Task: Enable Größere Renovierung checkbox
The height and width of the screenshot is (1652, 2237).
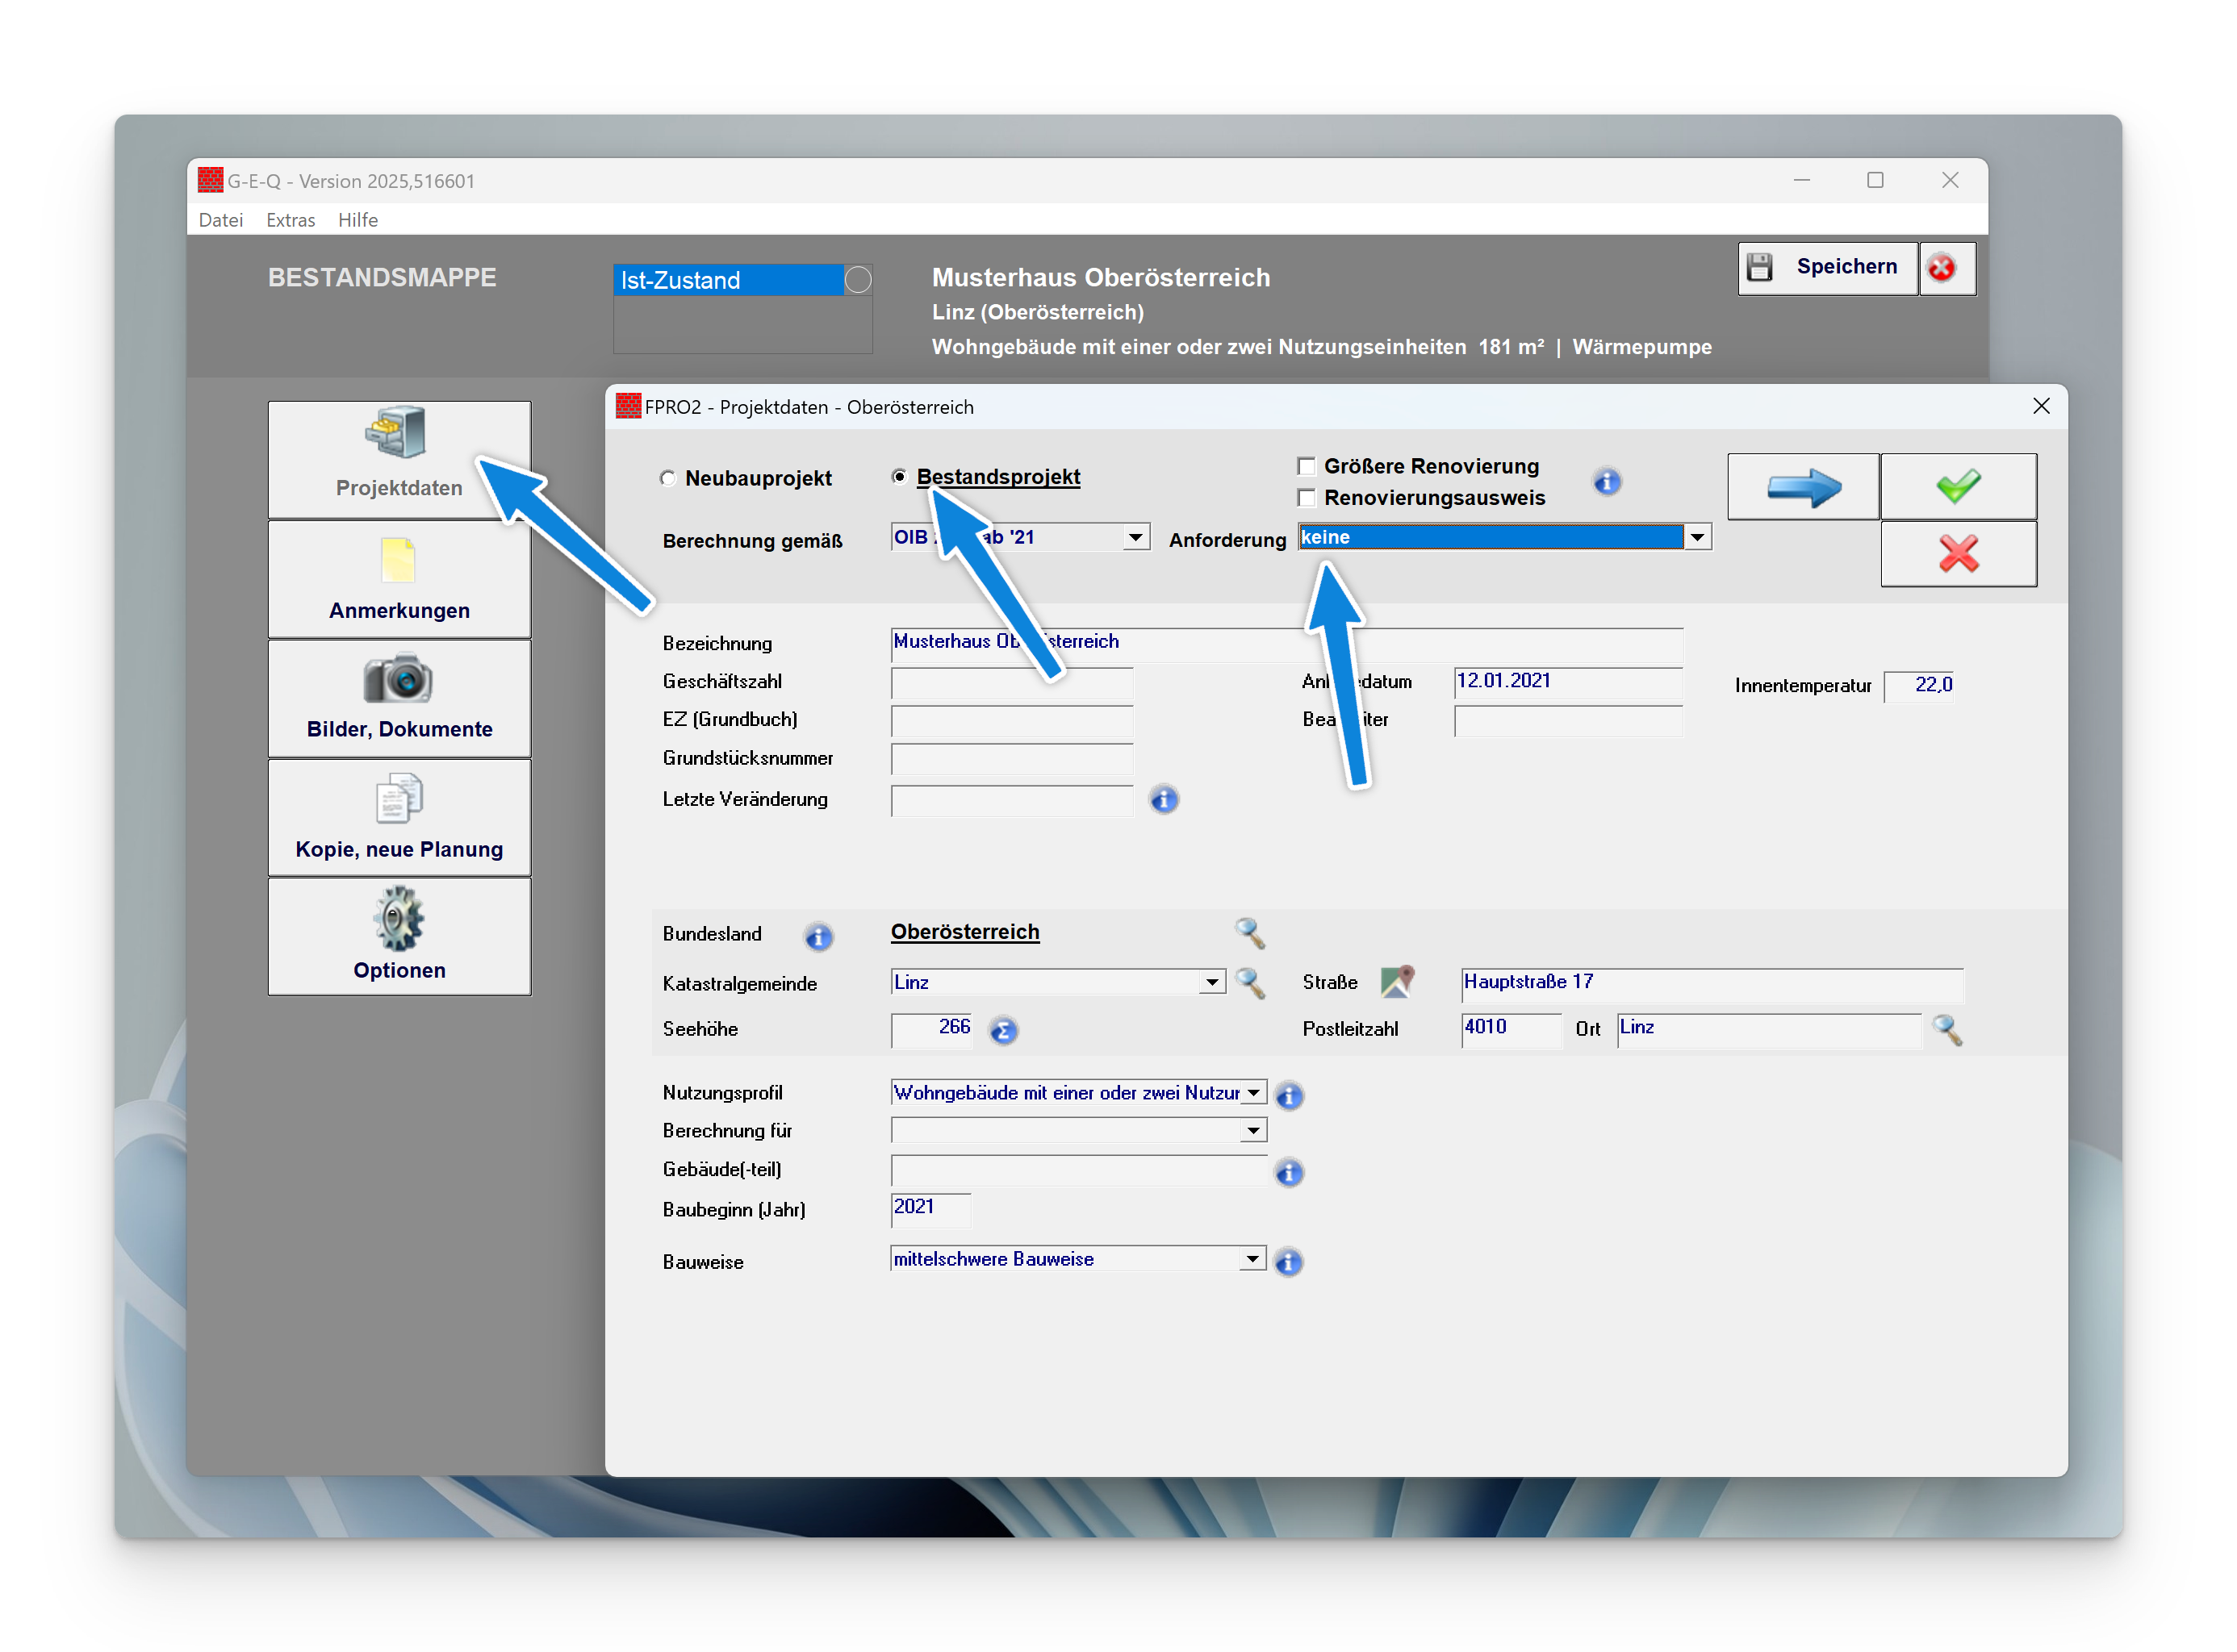Action: click(x=1306, y=466)
